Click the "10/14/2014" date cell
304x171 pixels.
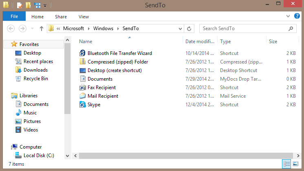point(200,53)
